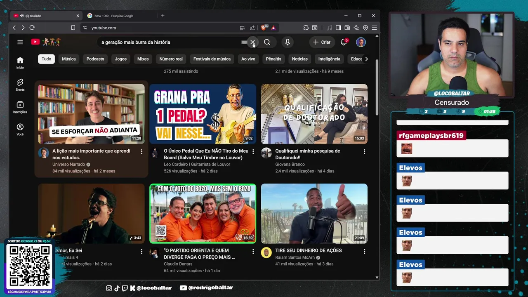Viewport: 528px width, 297px height.
Task: Open a new browser tab
Action: [163, 16]
